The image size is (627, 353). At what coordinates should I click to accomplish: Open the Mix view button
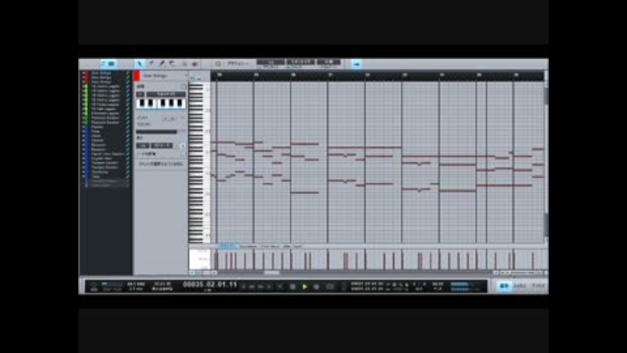521,286
